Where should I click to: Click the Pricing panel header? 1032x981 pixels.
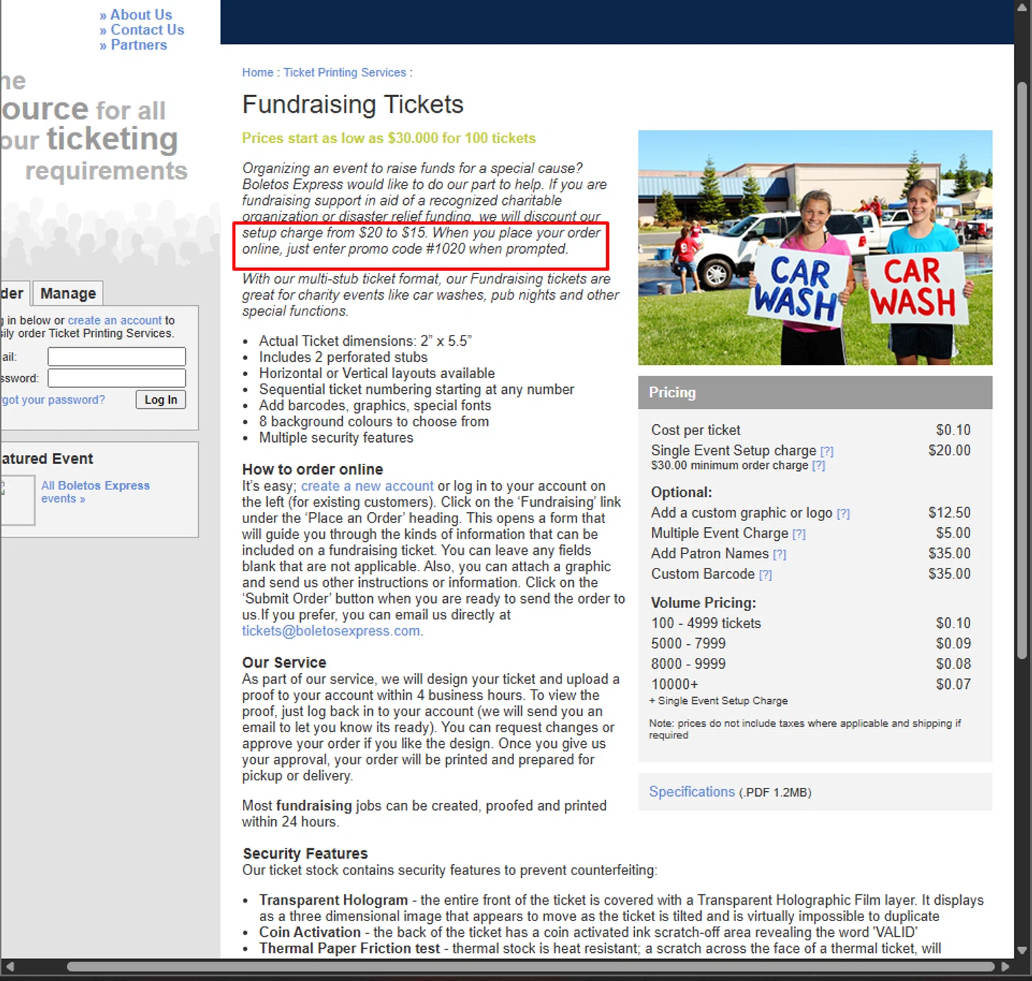(x=815, y=393)
